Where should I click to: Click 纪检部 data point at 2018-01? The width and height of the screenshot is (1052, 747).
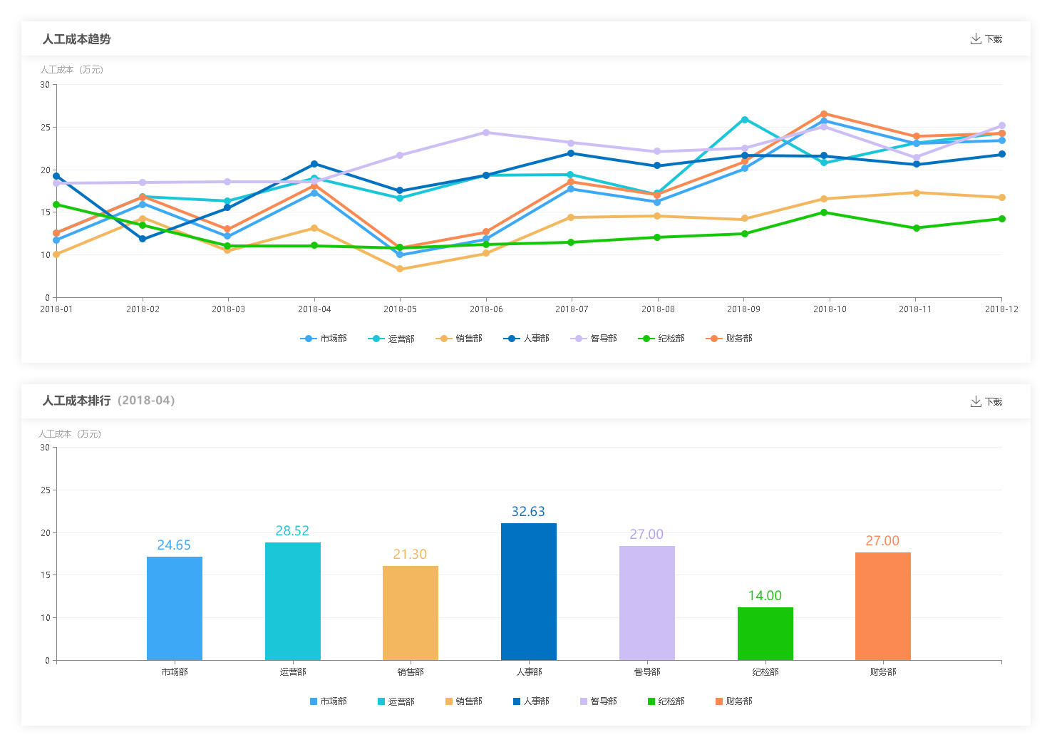click(56, 205)
